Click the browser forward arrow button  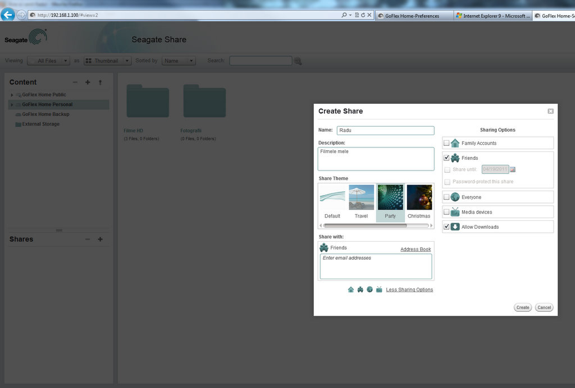22,15
